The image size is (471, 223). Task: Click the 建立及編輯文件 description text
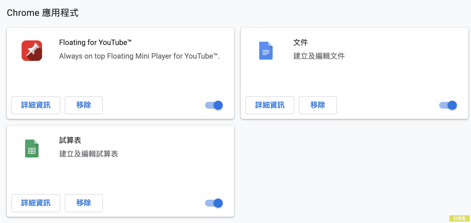319,56
